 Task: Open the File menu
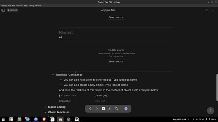[x=9, y=6]
